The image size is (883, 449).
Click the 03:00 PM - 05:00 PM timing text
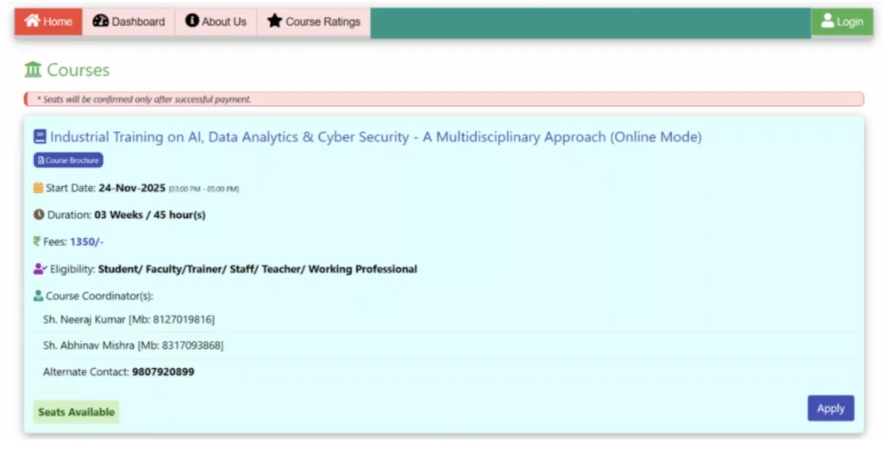pyautogui.click(x=204, y=189)
